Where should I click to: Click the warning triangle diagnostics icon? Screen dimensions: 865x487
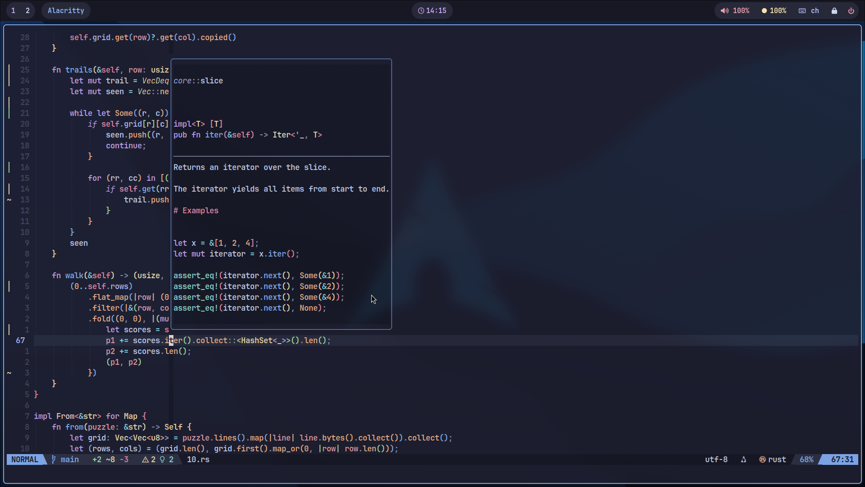[145, 459]
